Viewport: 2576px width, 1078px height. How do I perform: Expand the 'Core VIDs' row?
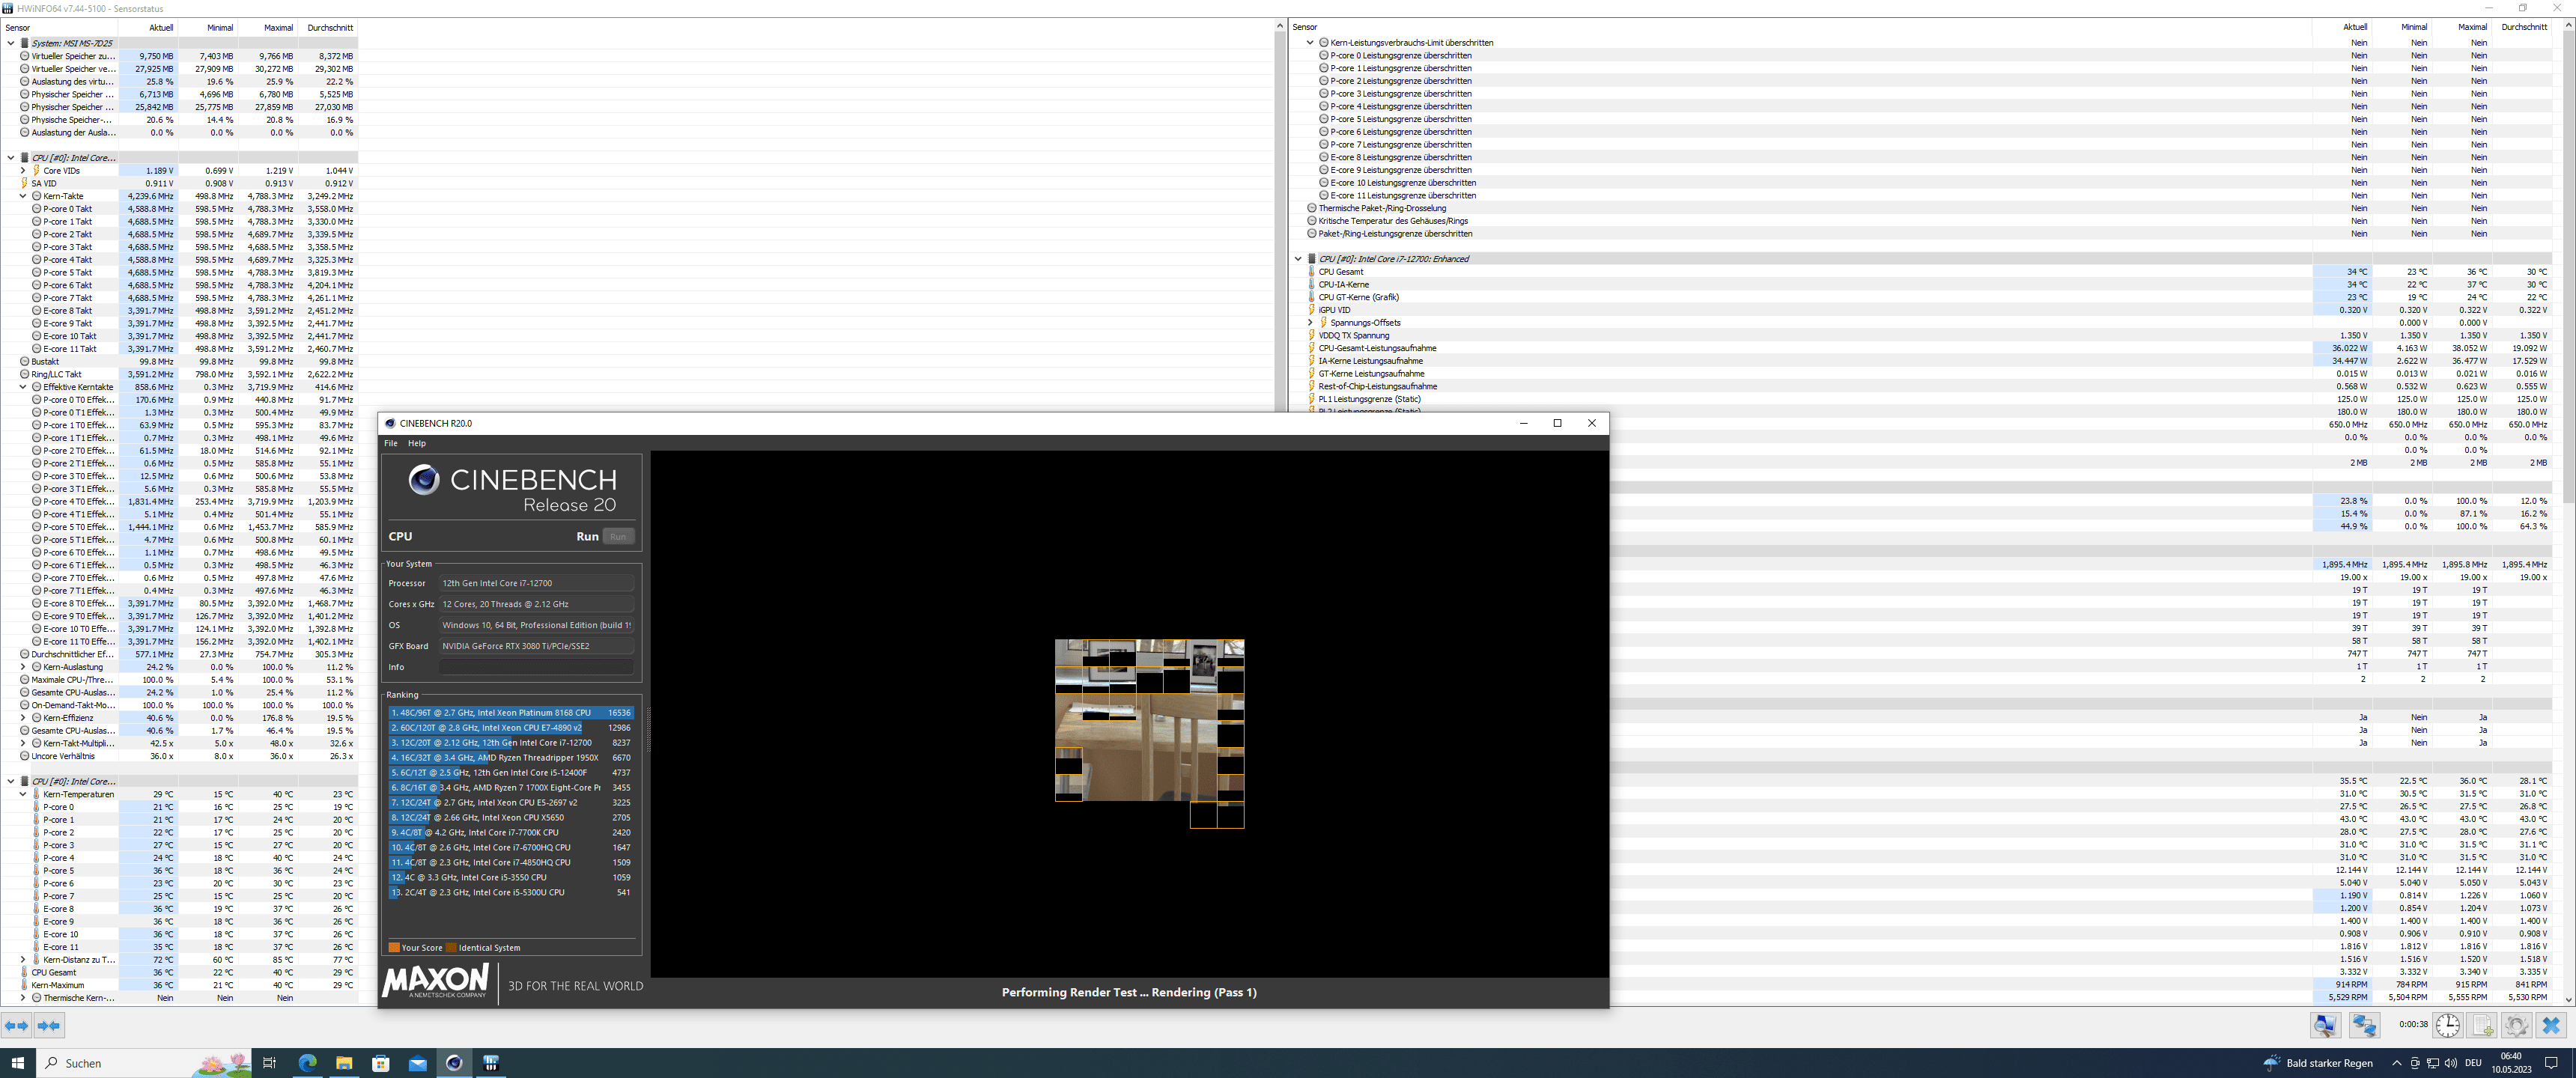[x=23, y=170]
